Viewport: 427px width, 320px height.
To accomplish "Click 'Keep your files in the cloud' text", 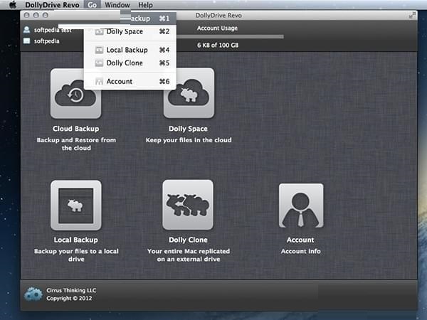I will 189,140.
